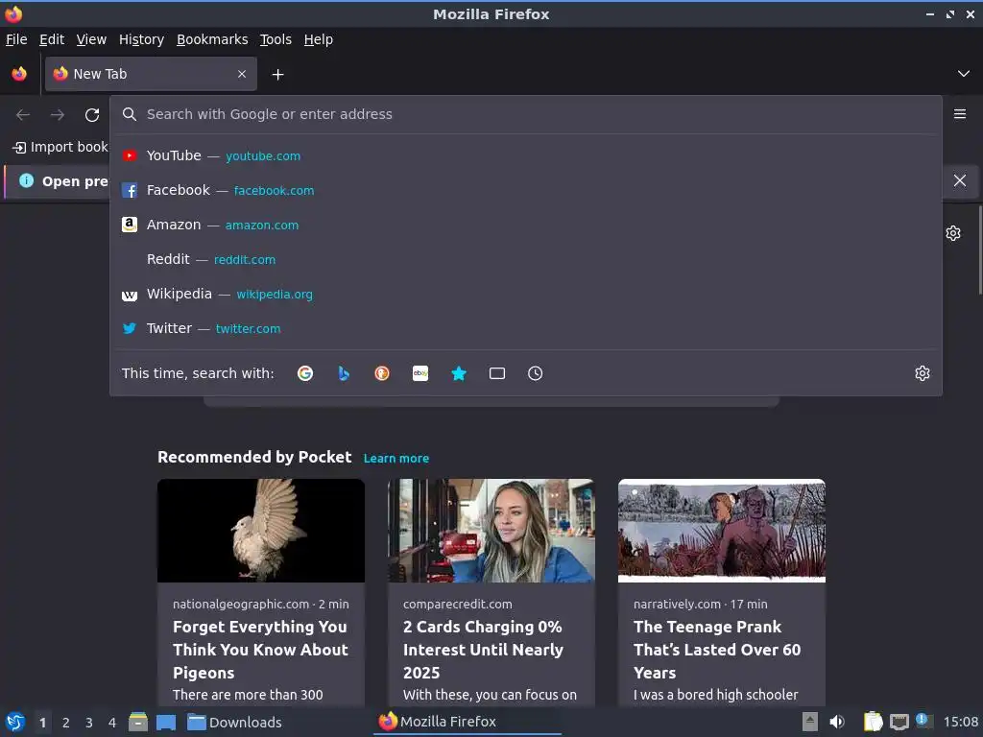Open the system start menu icon
Image resolution: width=983 pixels, height=737 pixels.
(15, 722)
